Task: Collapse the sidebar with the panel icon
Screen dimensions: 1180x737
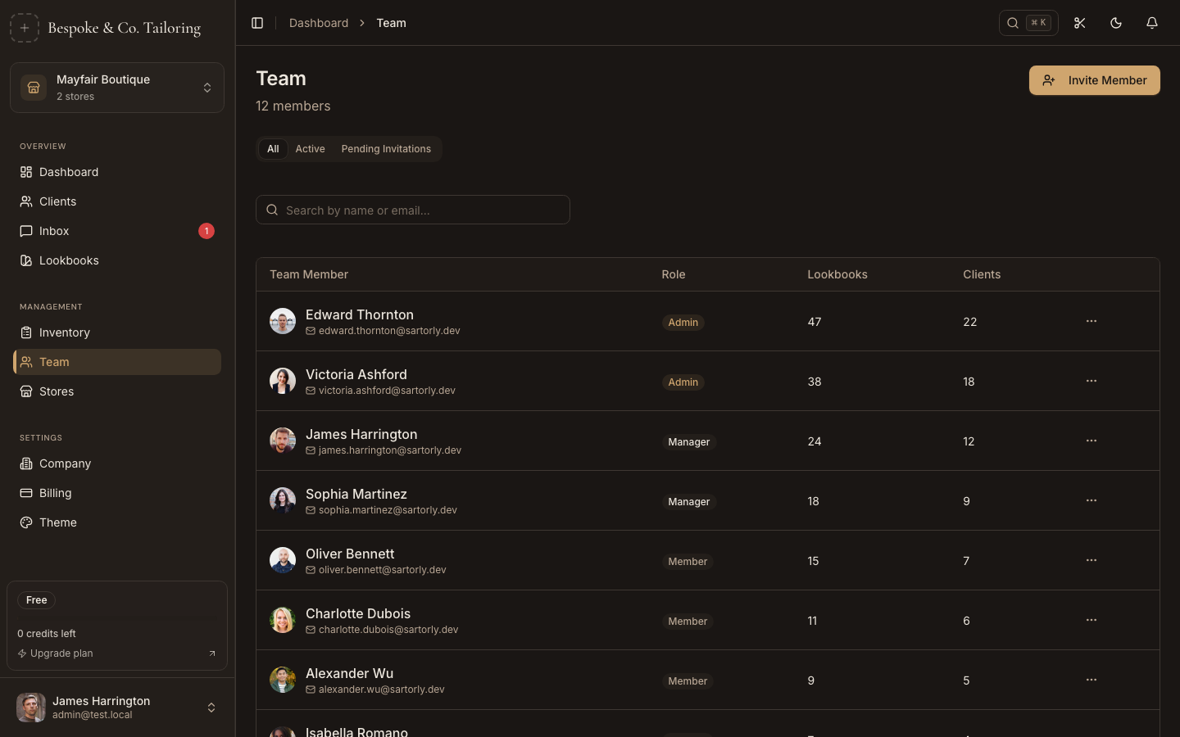Action: [257, 23]
